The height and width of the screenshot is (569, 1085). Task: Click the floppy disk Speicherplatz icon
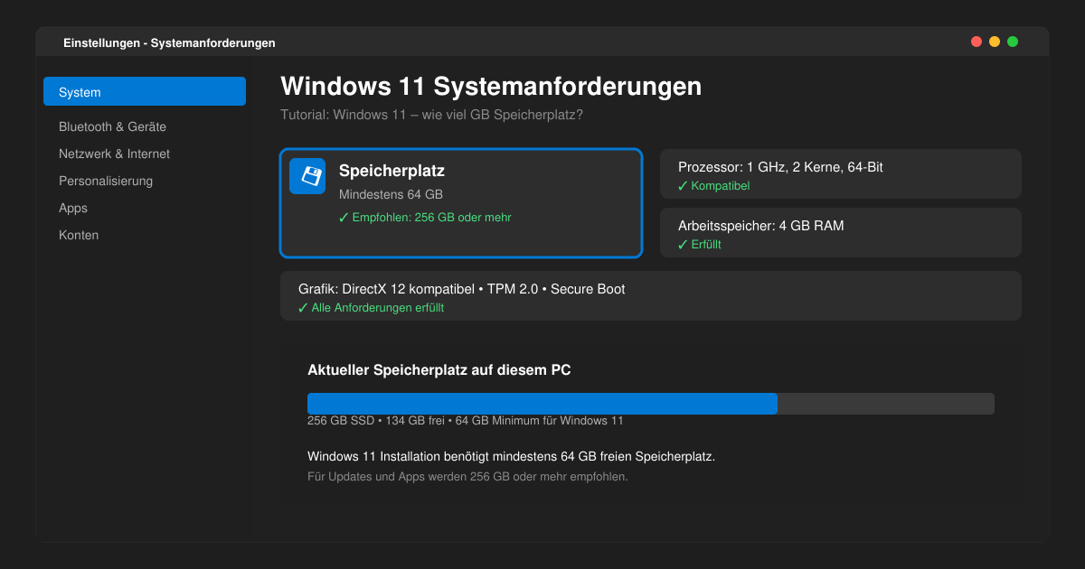click(307, 176)
